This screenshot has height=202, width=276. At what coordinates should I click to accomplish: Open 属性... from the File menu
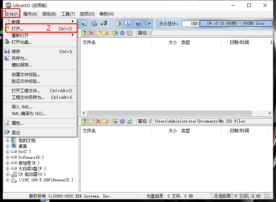pyautogui.click(x=40, y=123)
